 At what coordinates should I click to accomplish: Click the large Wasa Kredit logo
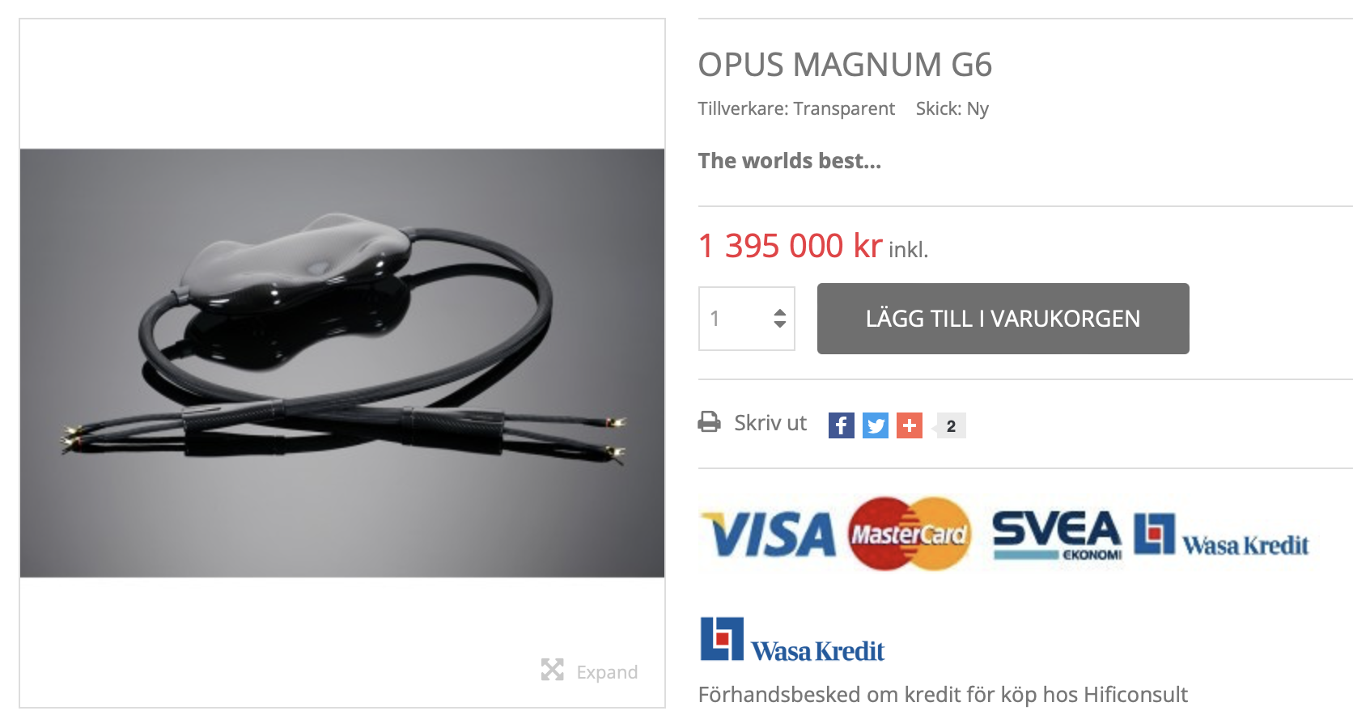tap(792, 640)
